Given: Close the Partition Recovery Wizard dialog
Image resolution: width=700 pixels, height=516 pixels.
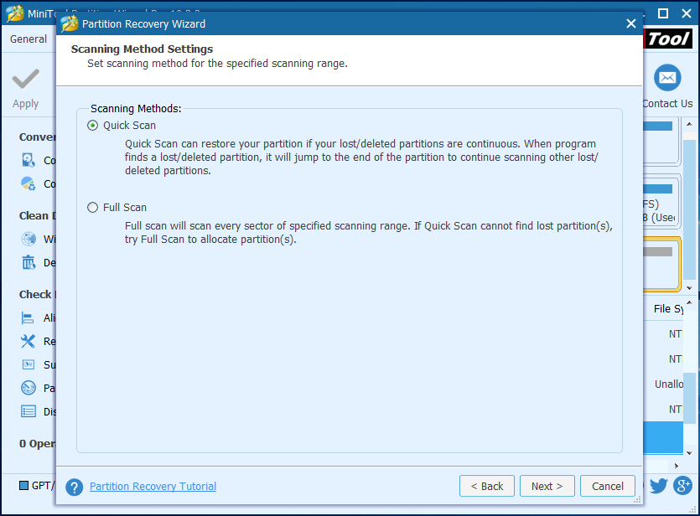Looking at the screenshot, I should 630,23.
